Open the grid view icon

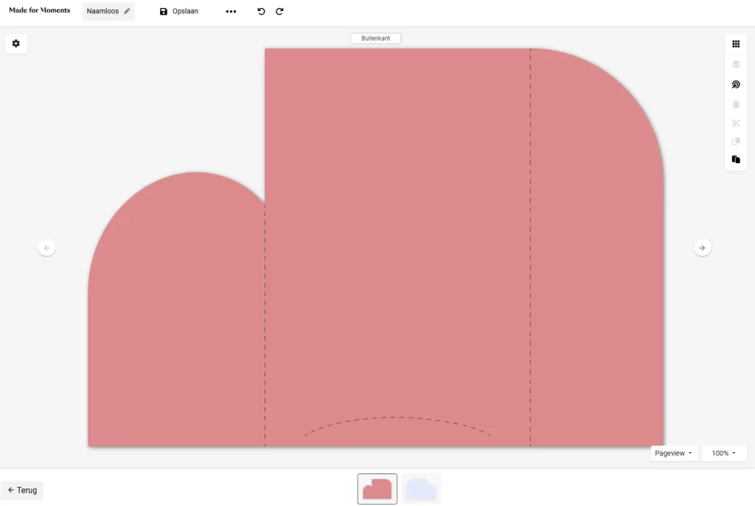click(x=735, y=44)
